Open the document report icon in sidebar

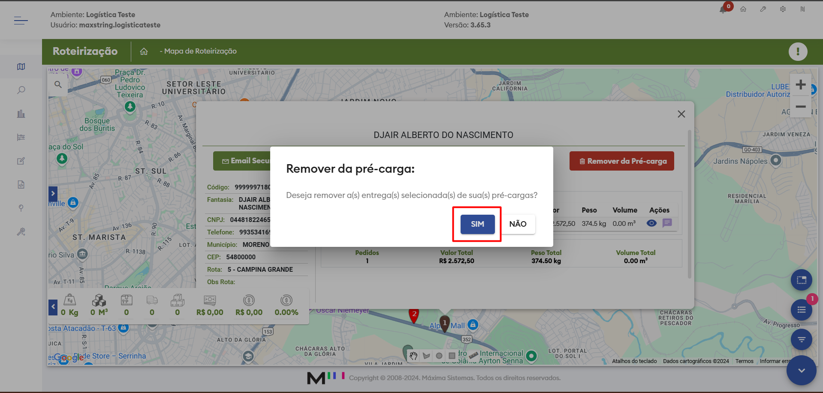[x=21, y=184]
